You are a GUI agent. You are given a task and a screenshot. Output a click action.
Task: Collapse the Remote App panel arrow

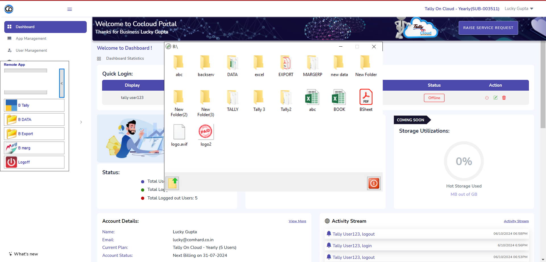pyautogui.click(x=62, y=83)
